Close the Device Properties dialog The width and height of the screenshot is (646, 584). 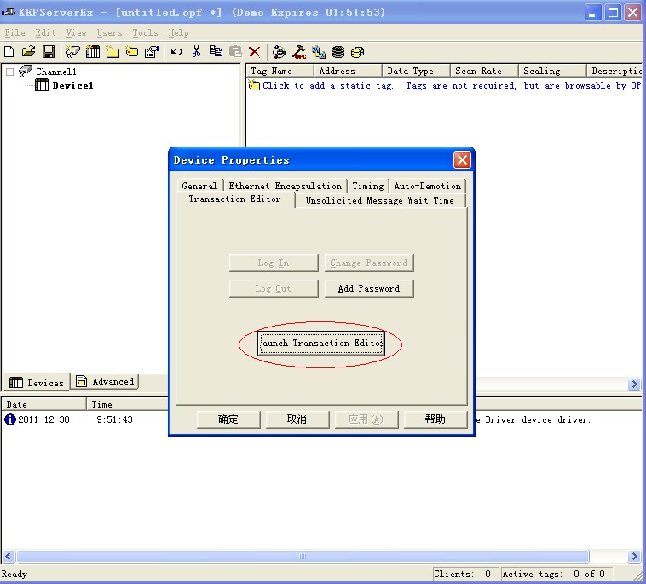pyautogui.click(x=462, y=160)
